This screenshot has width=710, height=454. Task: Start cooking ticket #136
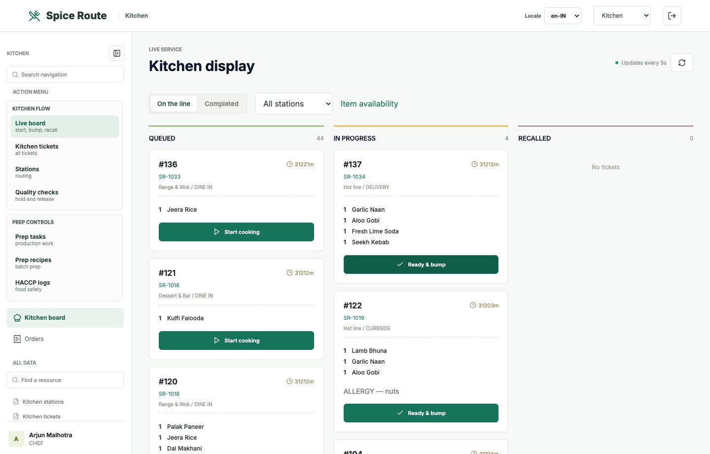(x=236, y=232)
